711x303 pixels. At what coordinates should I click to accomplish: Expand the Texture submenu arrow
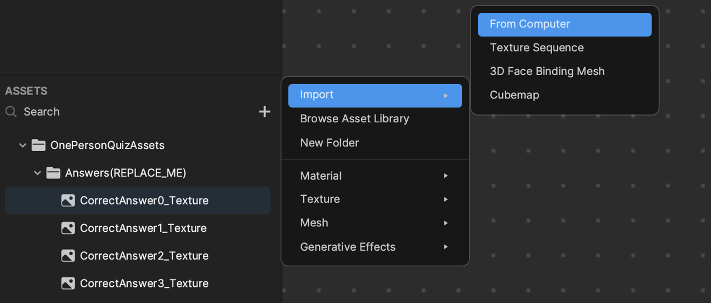(x=445, y=199)
